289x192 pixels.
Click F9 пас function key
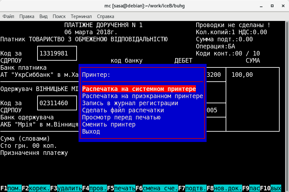point(251,188)
